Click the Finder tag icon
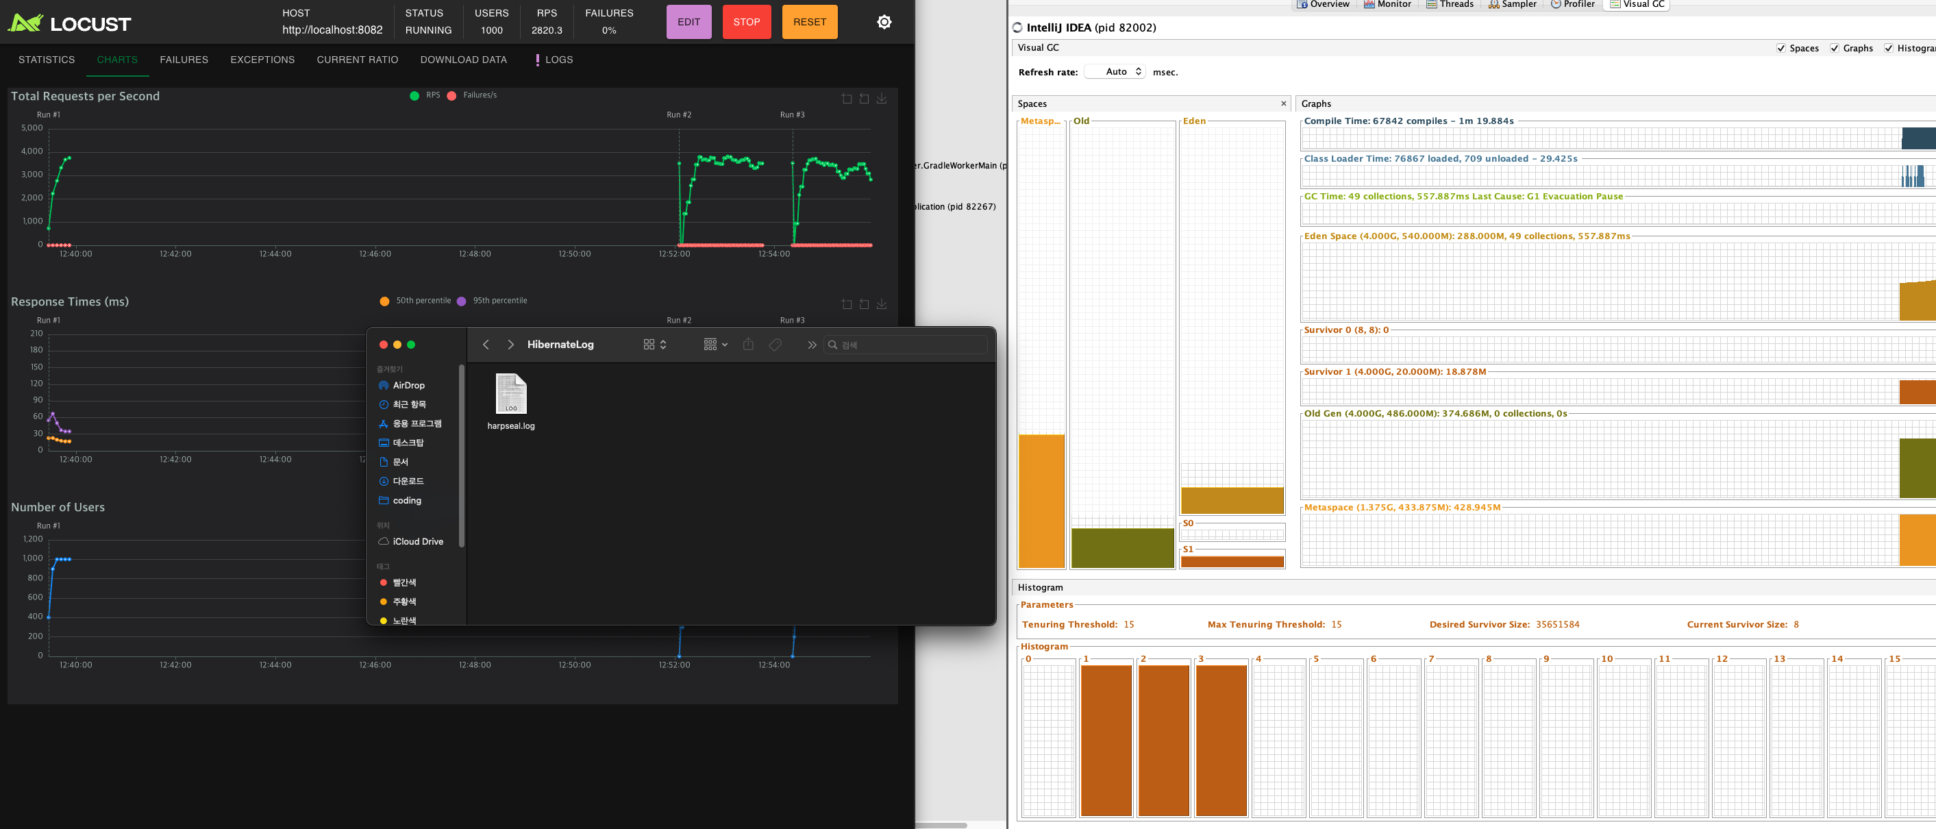 pyautogui.click(x=775, y=344)
